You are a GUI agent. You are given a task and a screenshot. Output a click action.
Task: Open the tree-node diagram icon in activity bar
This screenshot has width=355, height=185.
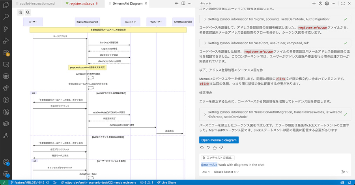pyautogui.click(x=6, y=136)
